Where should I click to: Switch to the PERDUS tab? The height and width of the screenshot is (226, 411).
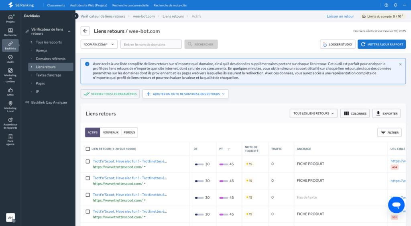129,132
